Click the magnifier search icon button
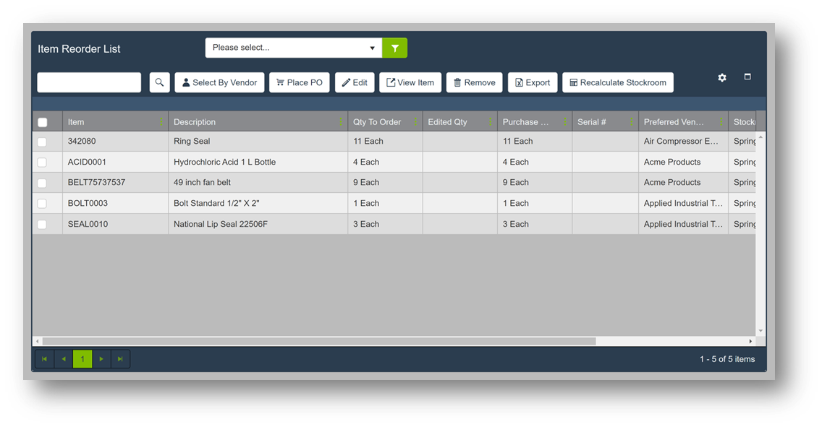Screen dimensions: 822x427 point(159,82)
